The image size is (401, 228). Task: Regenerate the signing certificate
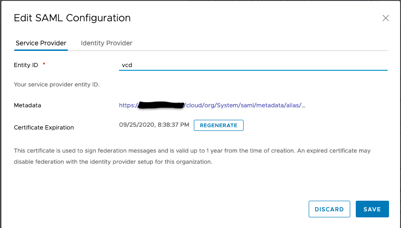point(218,125)
